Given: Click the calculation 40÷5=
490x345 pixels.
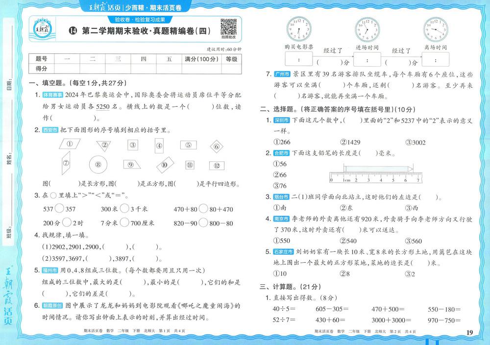Looking at the screenshot, I should click(284, 309).
